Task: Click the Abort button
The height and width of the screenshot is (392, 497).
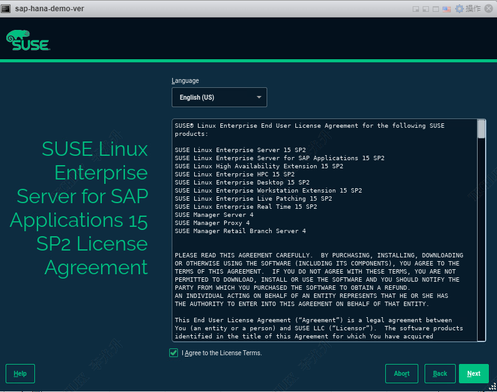Action: click(401, 374)
